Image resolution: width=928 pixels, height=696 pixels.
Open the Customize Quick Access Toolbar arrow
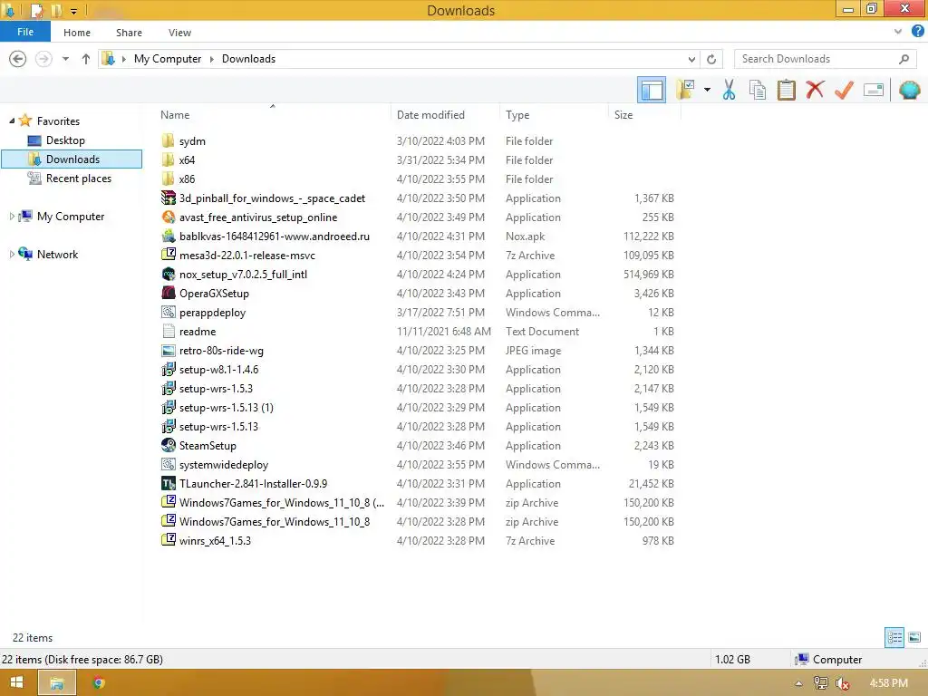(73, 11)
